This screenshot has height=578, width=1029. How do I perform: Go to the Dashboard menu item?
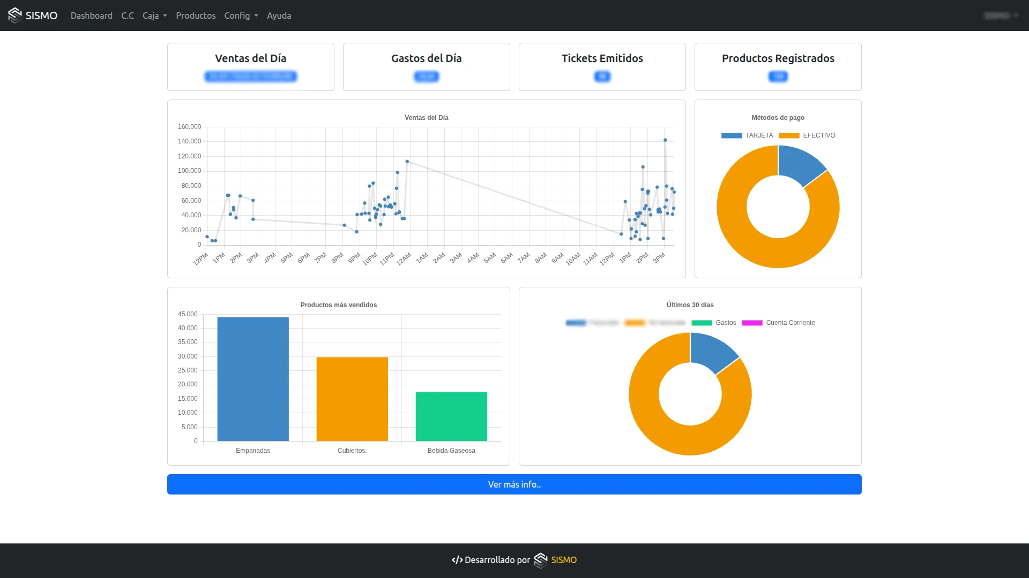pyautogui.click(x=92, y=16)
